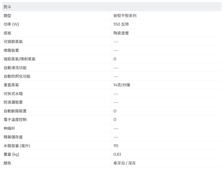Select the 陶瓷塗層 soleplate value

coord(121,33)
